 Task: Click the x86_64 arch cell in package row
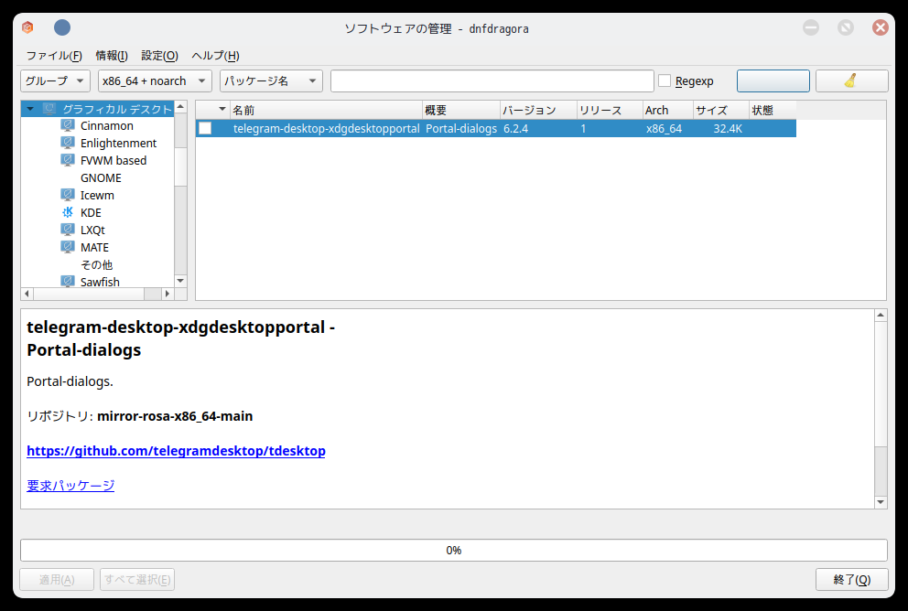coord(664,128)
